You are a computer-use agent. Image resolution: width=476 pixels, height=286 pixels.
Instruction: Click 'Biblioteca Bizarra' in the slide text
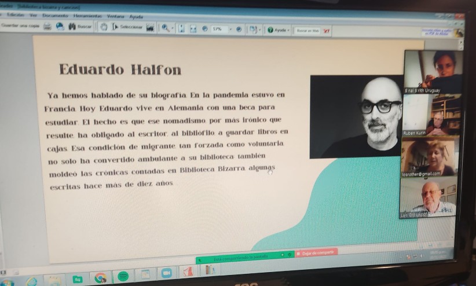[x=212, y=169]
